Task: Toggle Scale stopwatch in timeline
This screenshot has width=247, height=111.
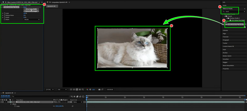Action: [15, 106]
